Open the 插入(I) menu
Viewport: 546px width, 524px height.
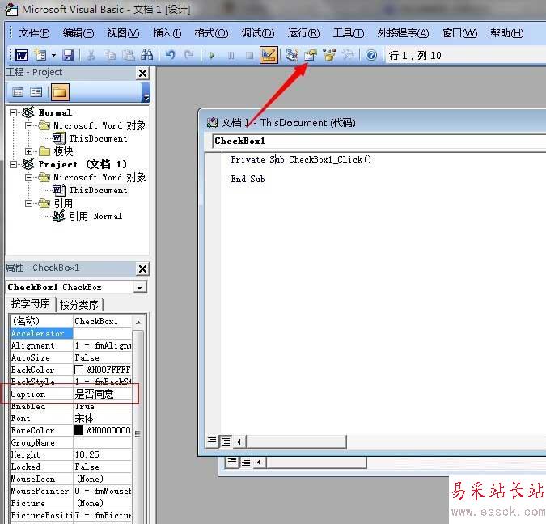click(x=167, y=33)
